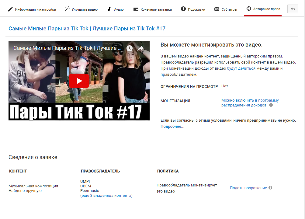Open the Конечные заставки tab

coord(153,9)
